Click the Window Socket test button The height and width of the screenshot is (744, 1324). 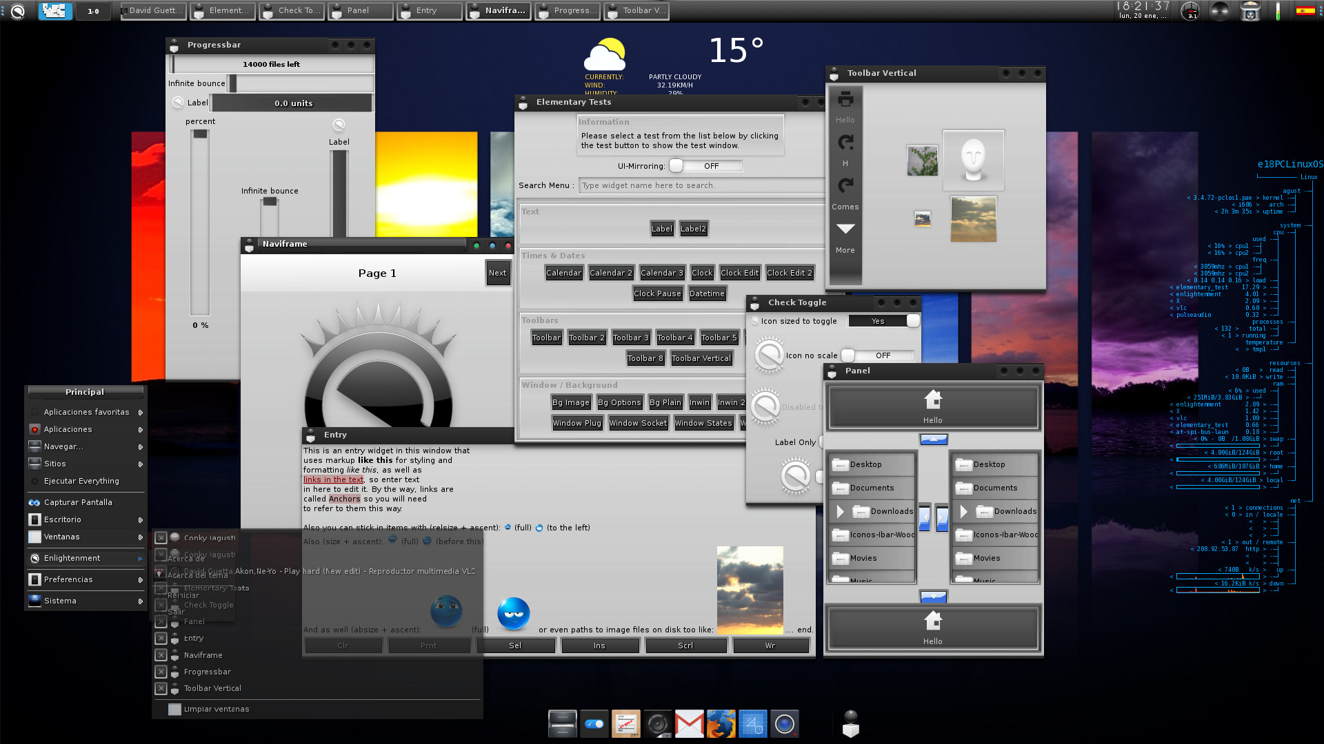[x=638, y=423]
